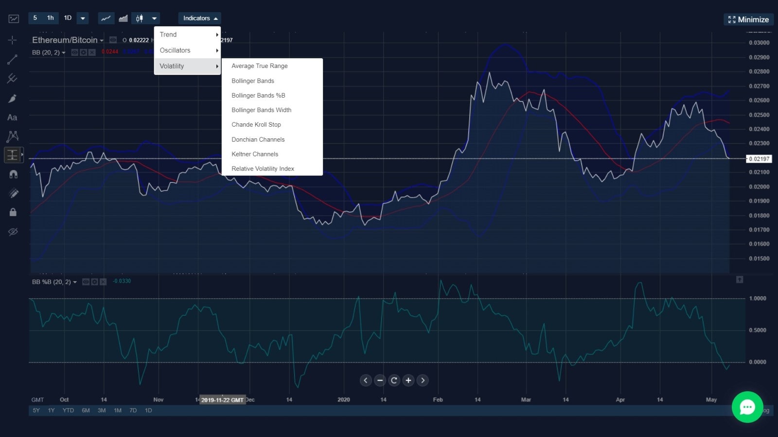This screenshot has width=778, height=437.
Task: Set date range to 1D
Action: (148, 410)
